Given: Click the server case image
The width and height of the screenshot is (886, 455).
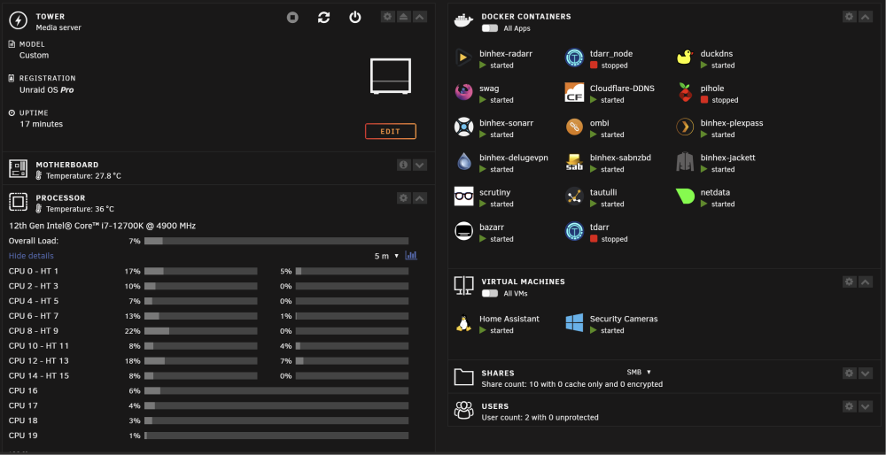Looking at the screenshot, I should pyautogui.click(x=391, y=75).
